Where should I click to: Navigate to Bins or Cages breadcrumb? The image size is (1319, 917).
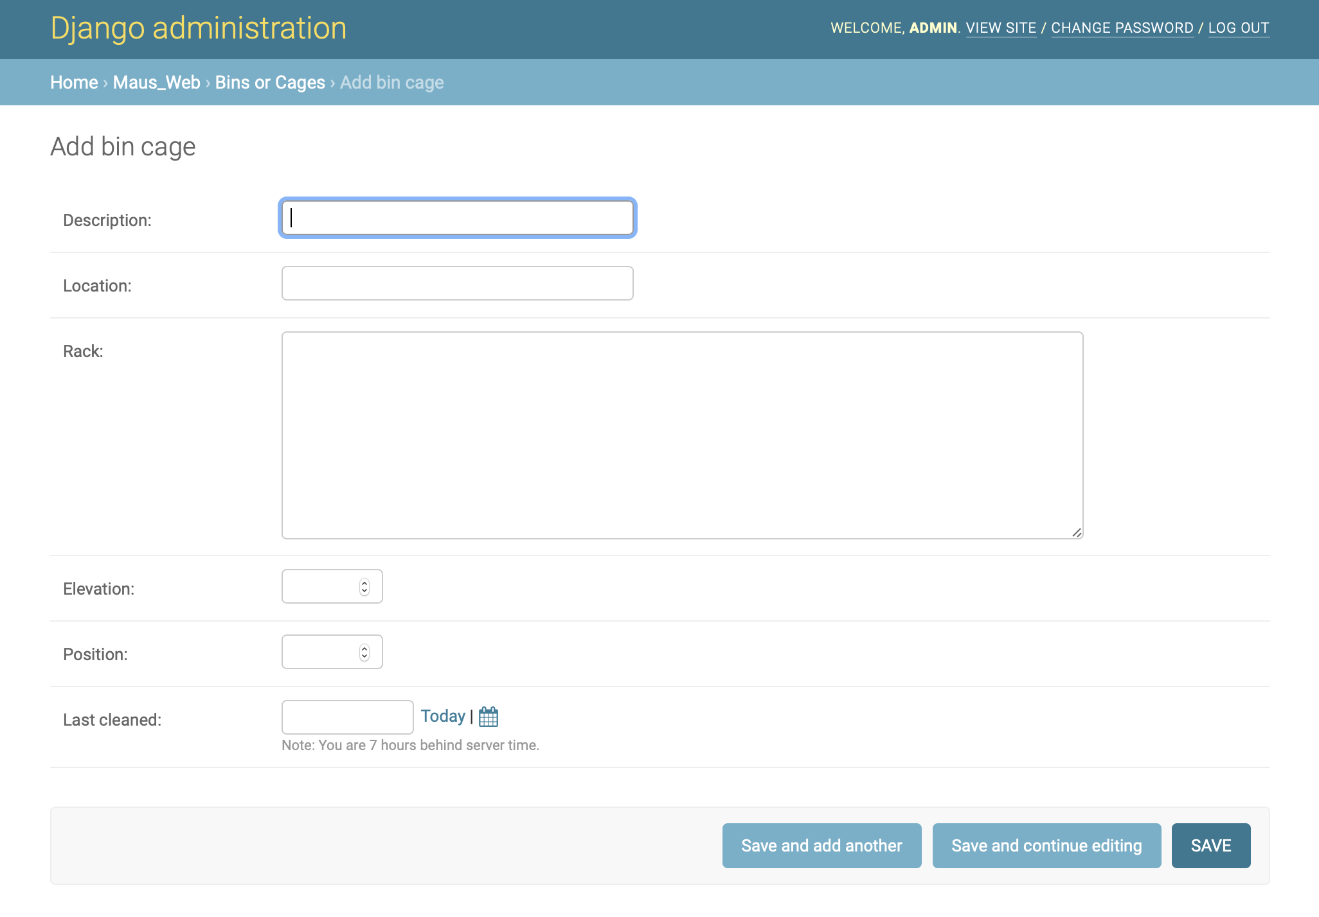click(270, 83)
